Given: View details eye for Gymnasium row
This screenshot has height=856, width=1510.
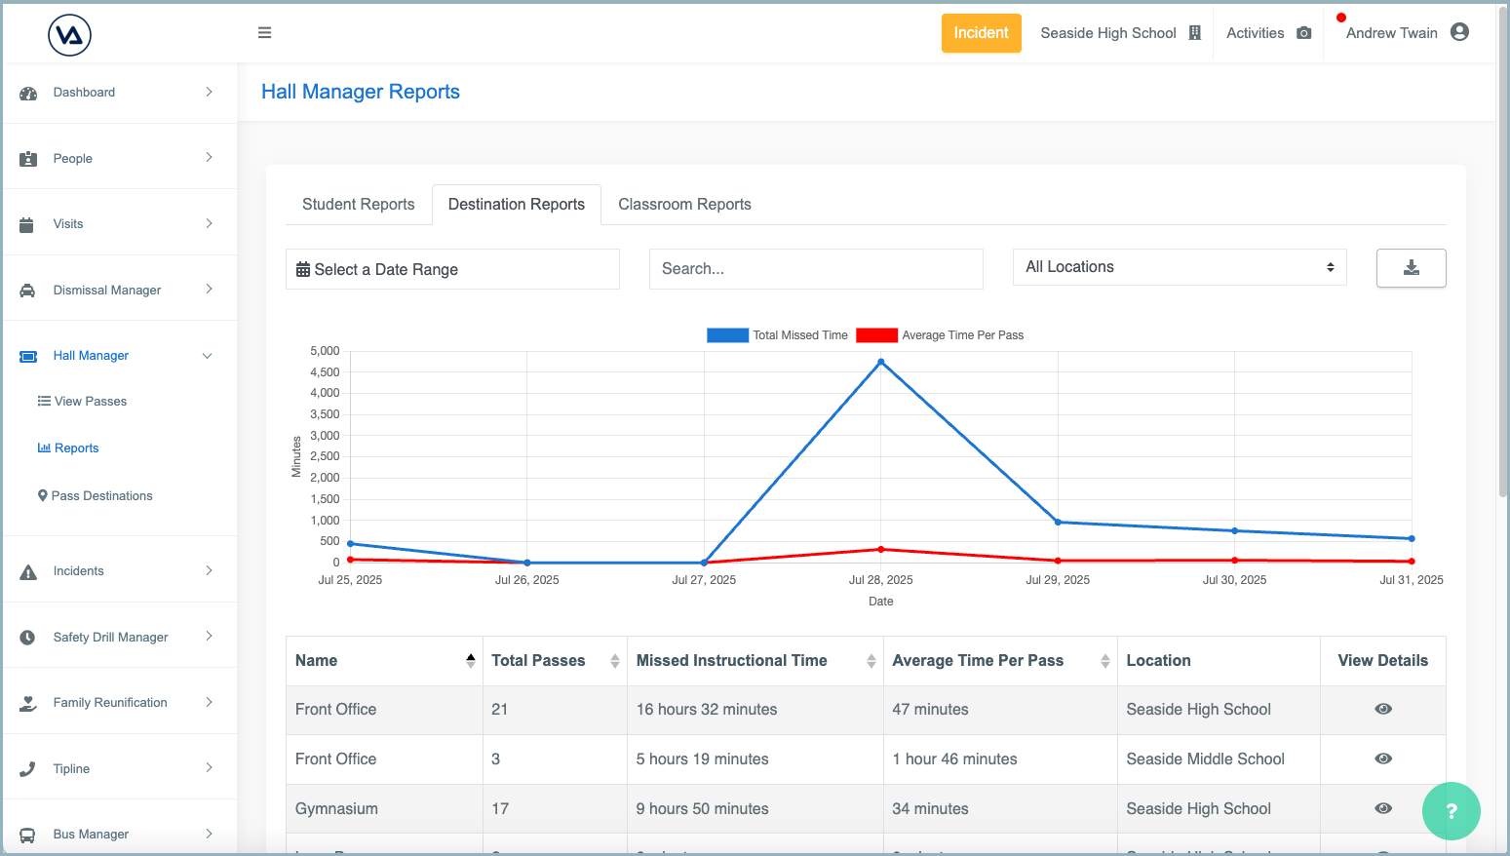Looking at the screenshot, I should coord(1382,808).
